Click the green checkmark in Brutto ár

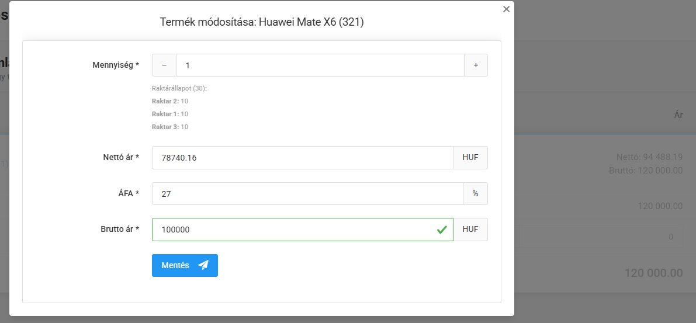(442, 230)
